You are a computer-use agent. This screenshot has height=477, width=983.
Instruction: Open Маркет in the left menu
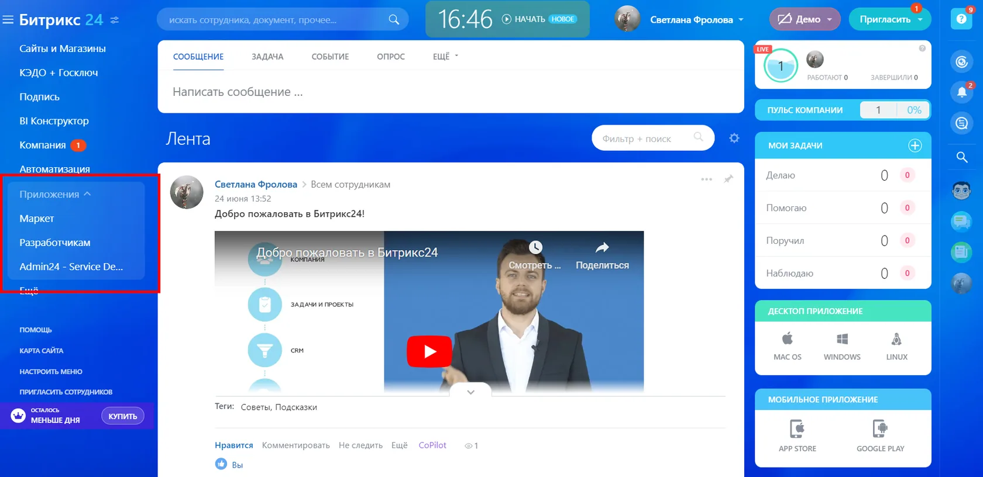click(x=37, y=219)
